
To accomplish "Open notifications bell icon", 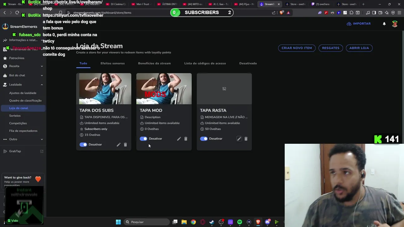I will click(384, 24).
